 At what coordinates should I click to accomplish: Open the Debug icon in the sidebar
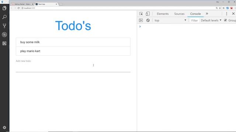pyautogui.click(x=4, y=34)
